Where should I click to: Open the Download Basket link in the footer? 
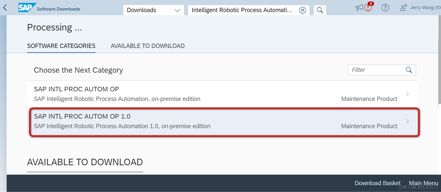tap(378, 183)
